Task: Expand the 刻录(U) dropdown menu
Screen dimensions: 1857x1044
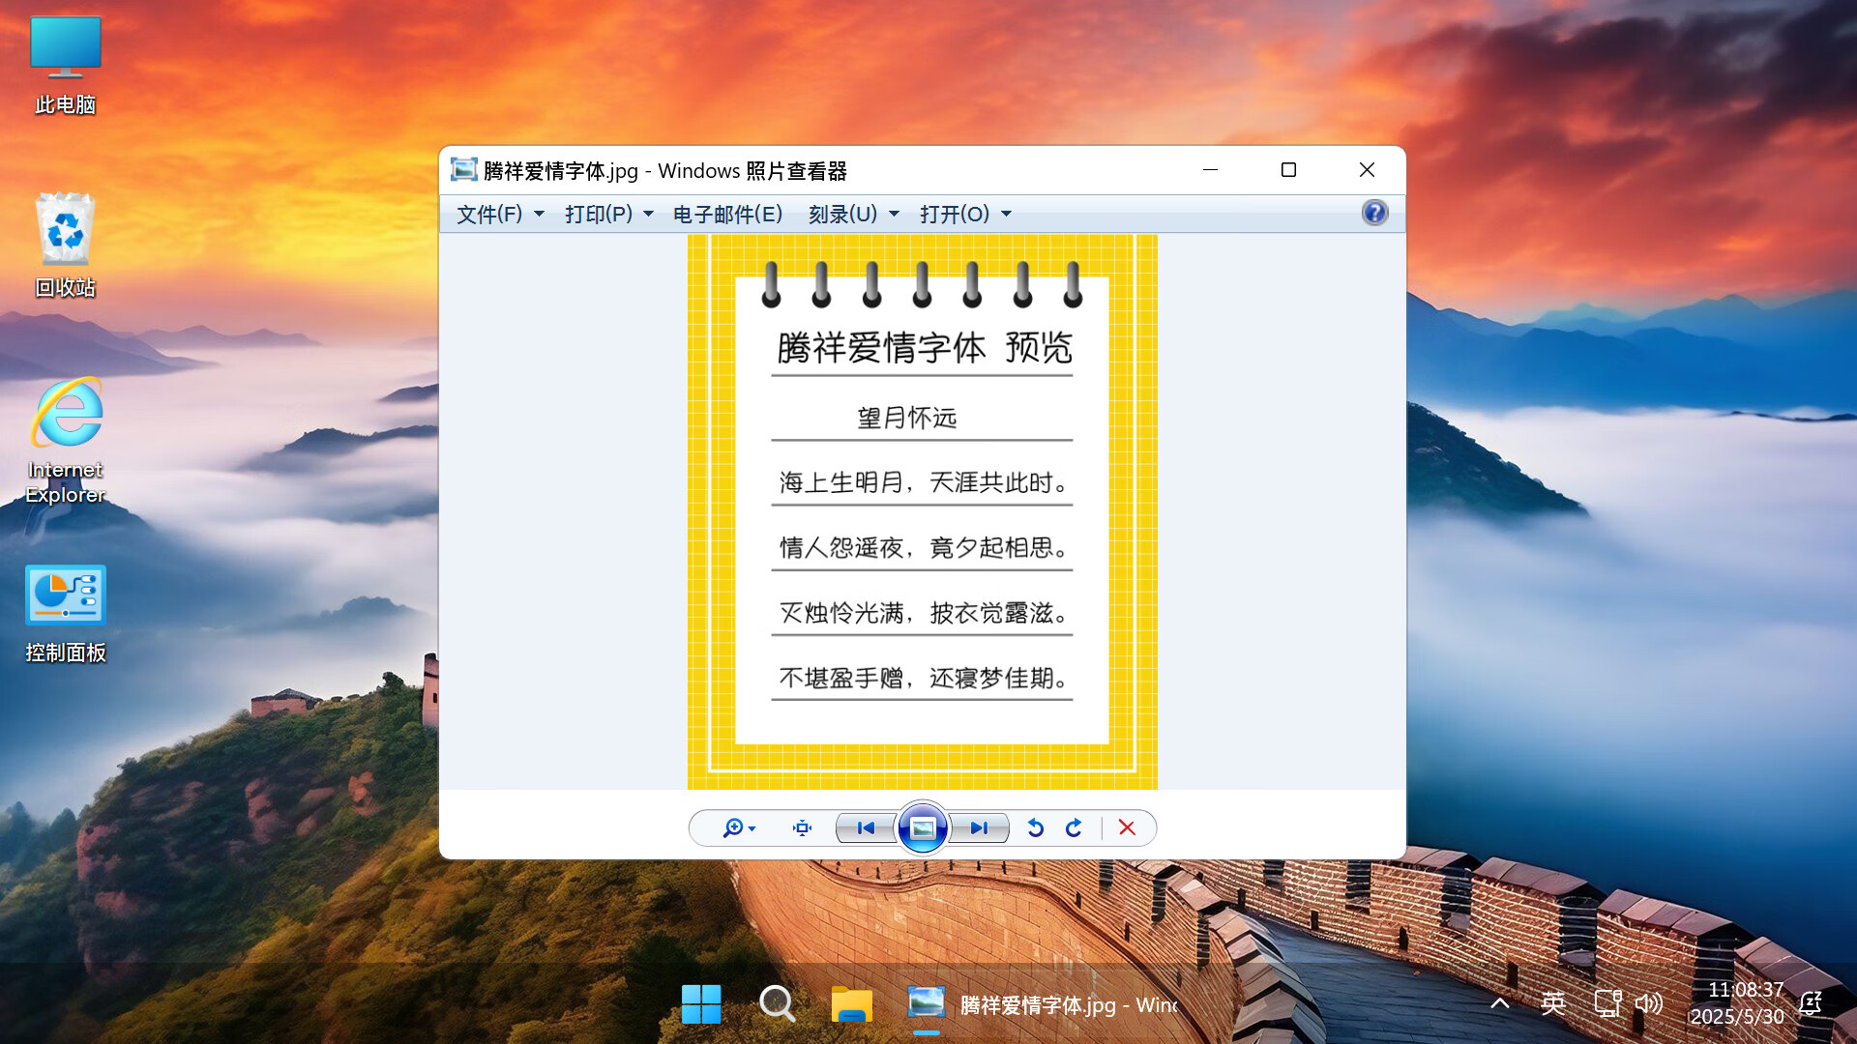Action: tap(853, 214)
